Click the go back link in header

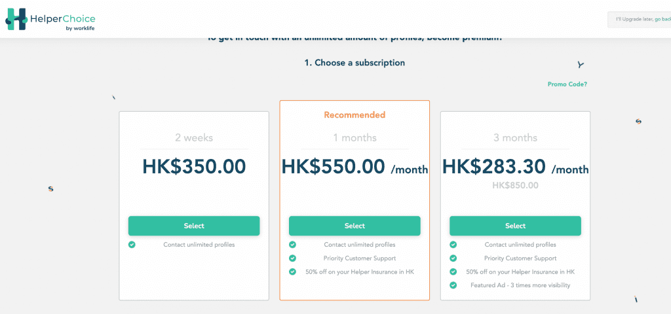(662, 19)
